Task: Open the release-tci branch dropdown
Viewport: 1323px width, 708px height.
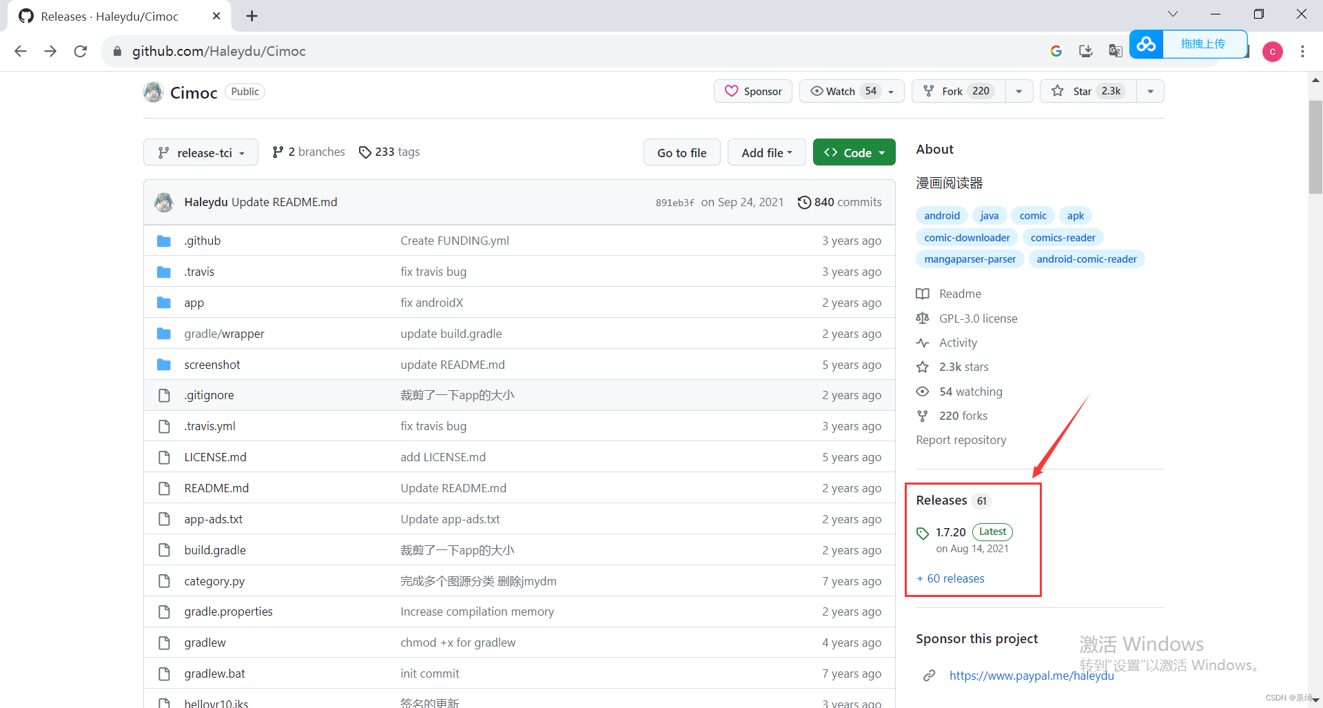Action: [x=201, y=152]
